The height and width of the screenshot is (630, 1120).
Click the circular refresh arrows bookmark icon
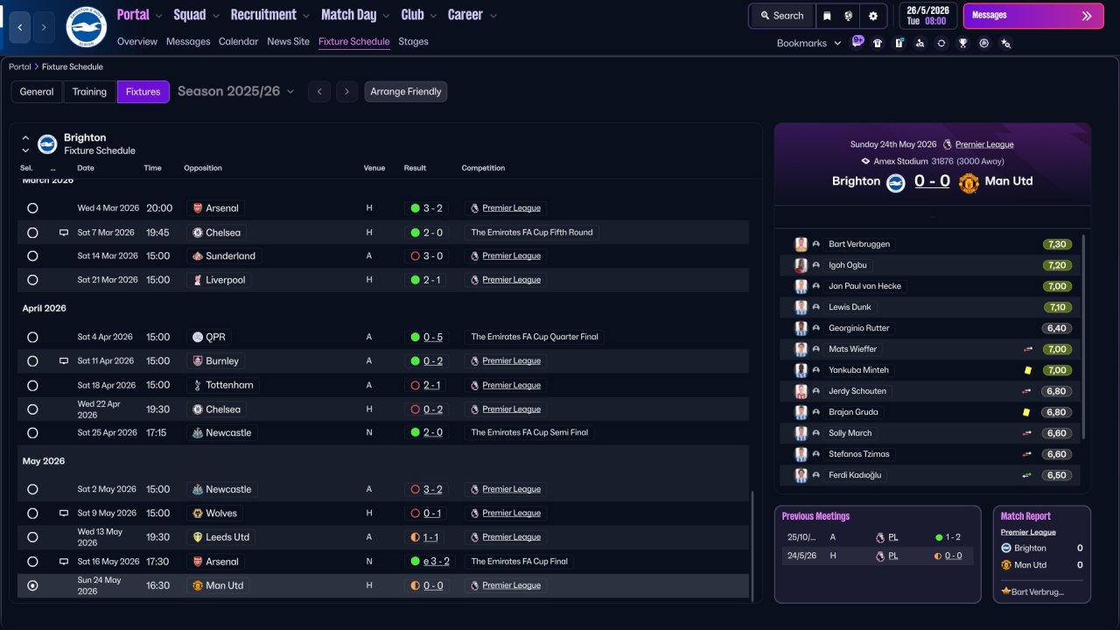(941, 43)
